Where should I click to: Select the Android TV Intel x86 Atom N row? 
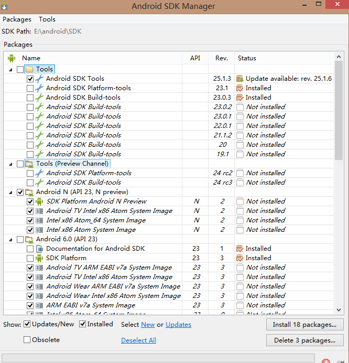(169, 211)
